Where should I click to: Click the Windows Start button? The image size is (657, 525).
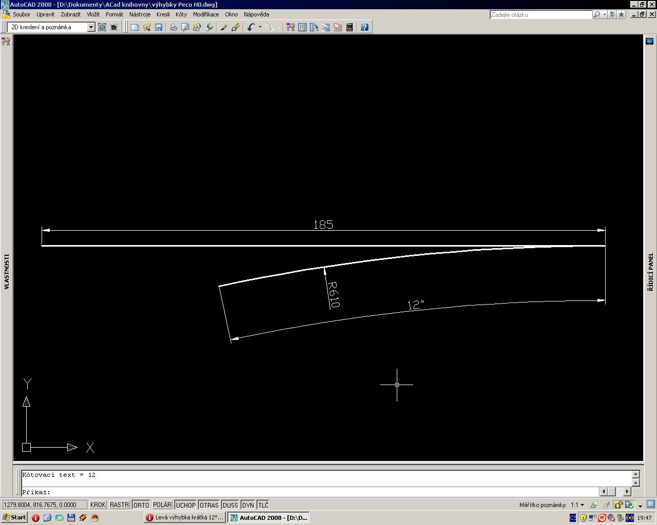coord(14,517)
